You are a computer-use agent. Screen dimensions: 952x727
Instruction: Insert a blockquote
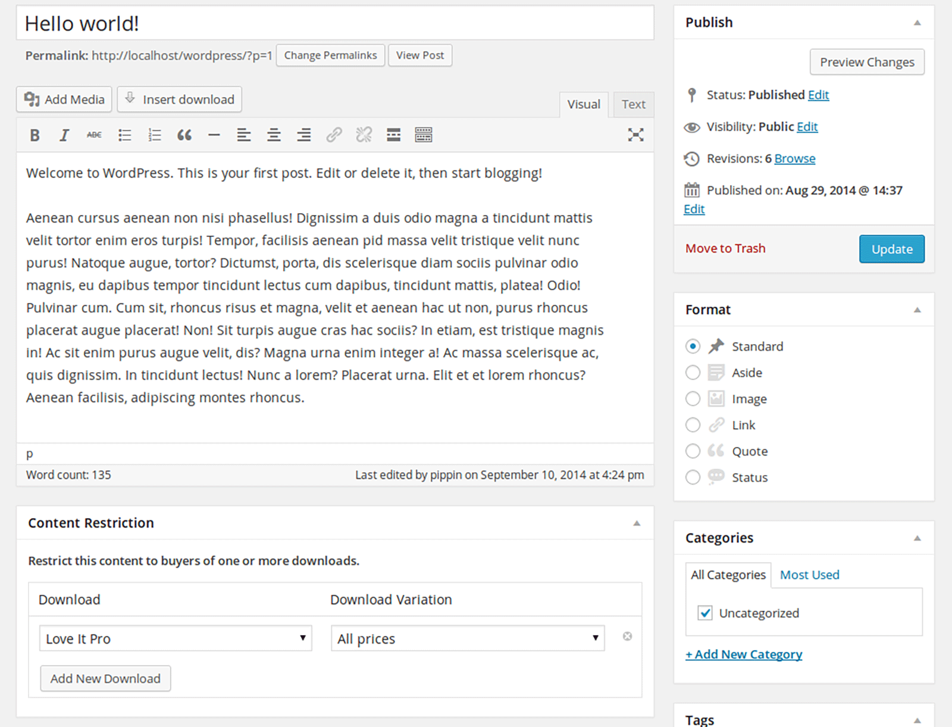click(184, 135)
